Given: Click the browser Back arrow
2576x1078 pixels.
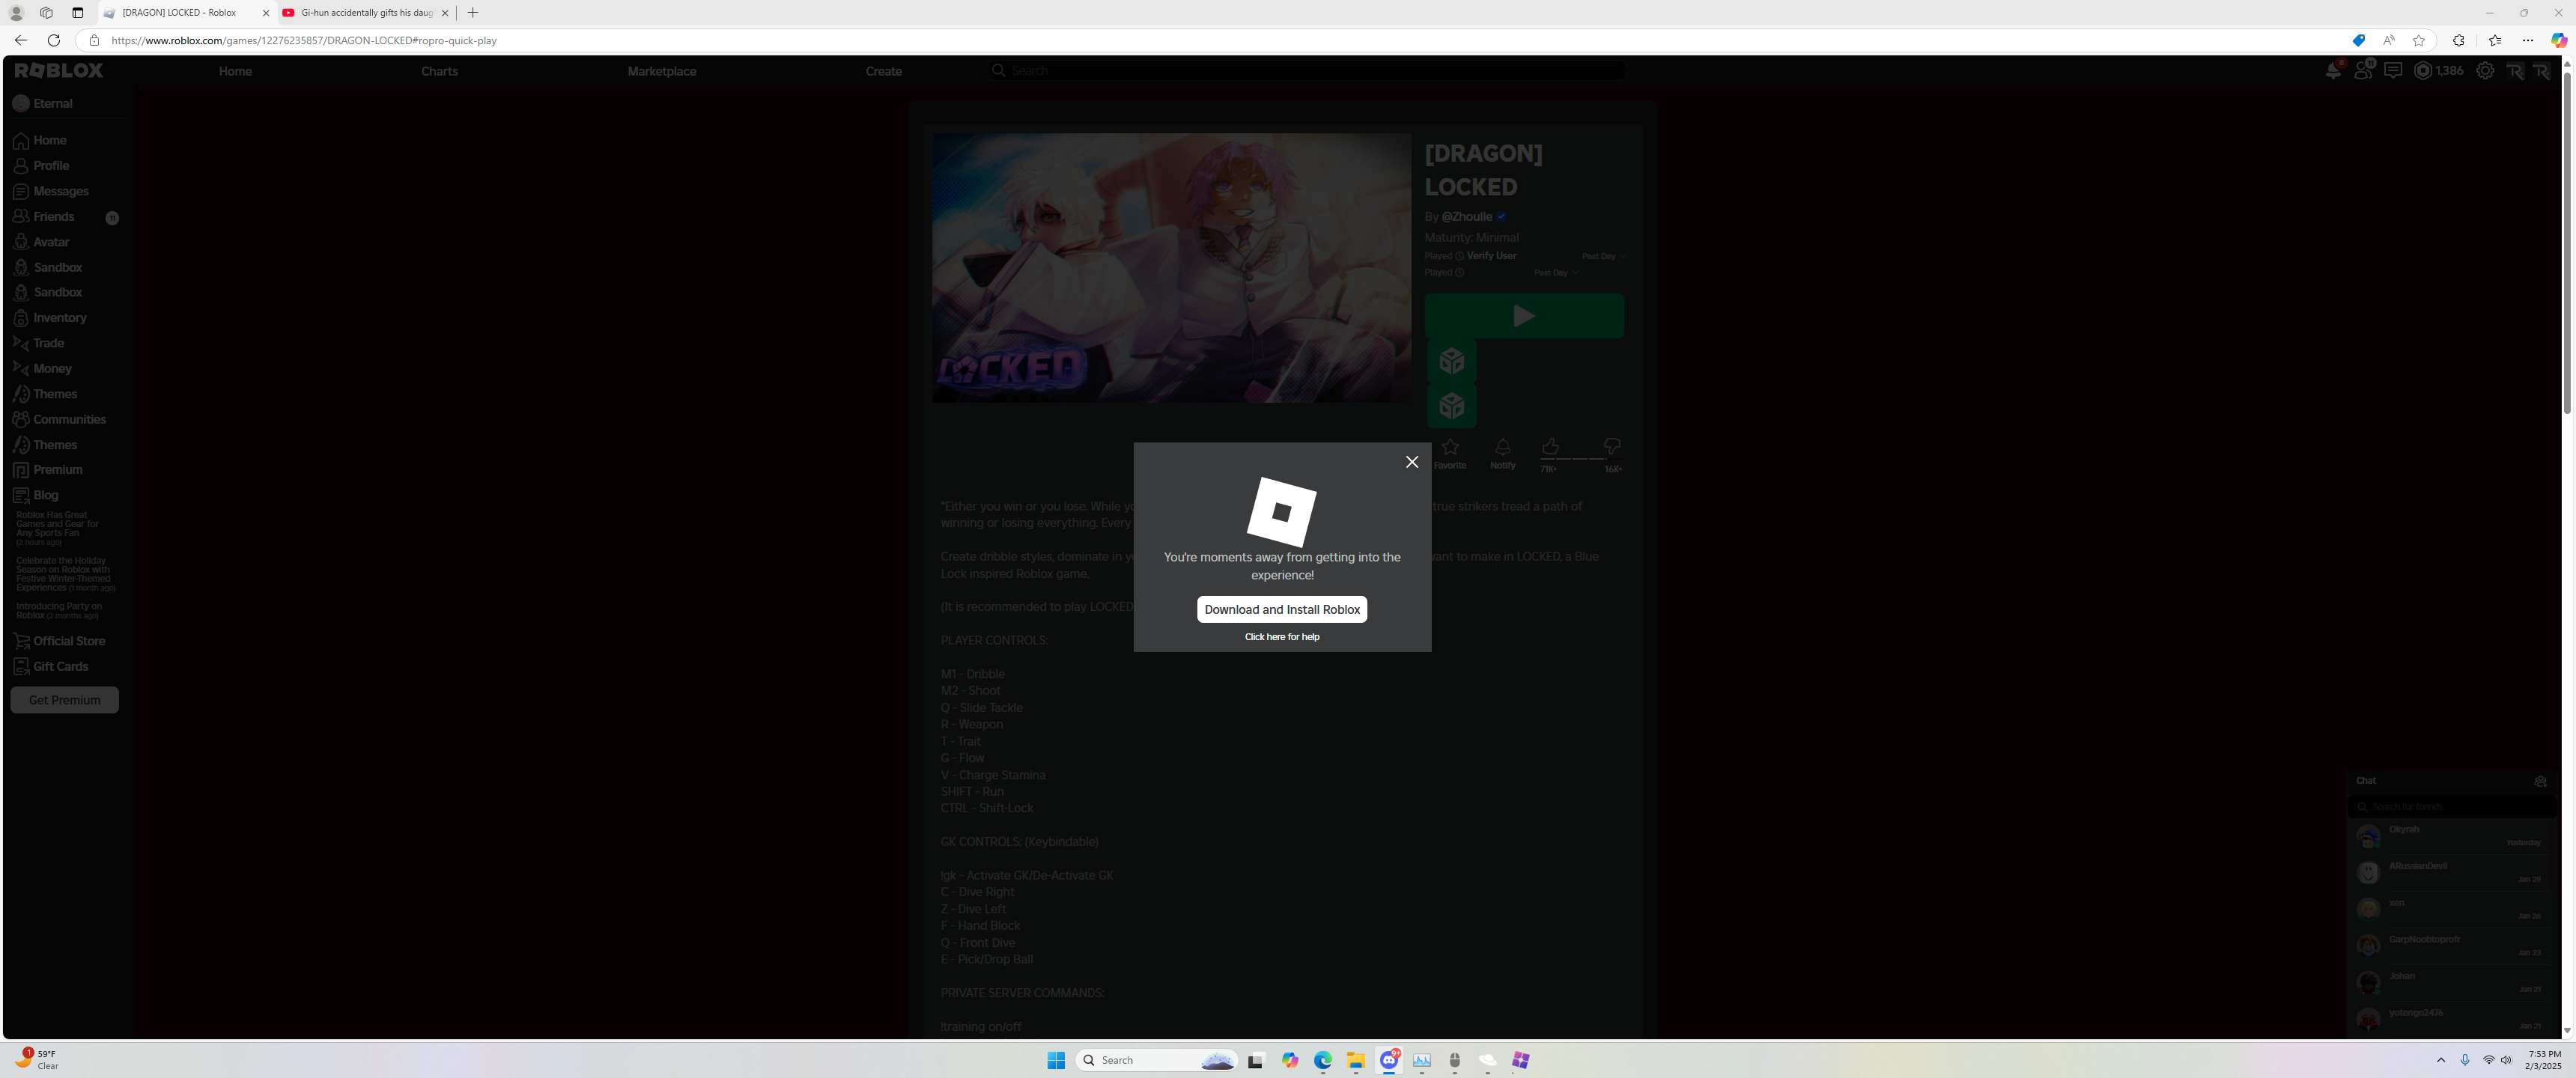Looking at the screenshot, I should tap(21, 40).
